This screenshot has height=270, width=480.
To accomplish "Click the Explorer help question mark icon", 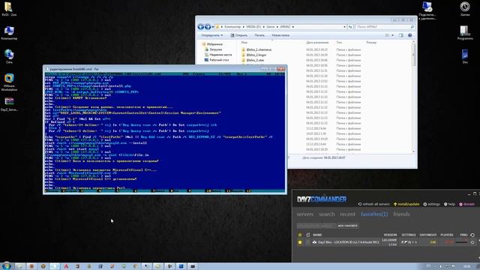I will [x=410, y=35].
